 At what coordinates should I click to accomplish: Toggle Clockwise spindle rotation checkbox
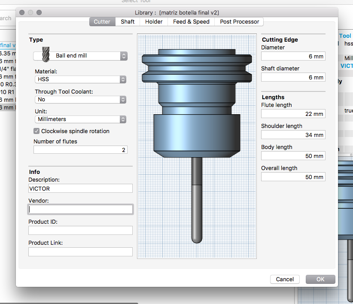37,131
